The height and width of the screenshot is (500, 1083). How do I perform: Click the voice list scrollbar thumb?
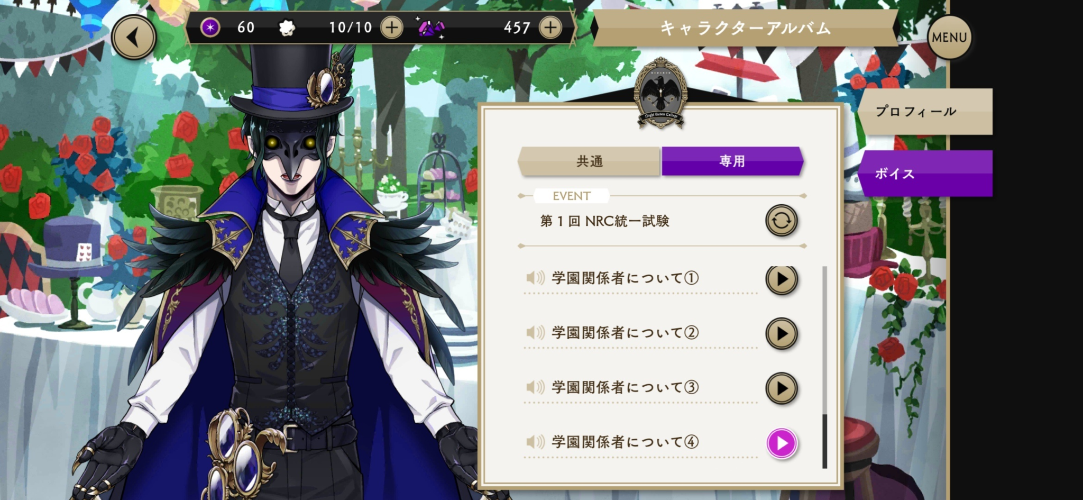pos(824,441)
